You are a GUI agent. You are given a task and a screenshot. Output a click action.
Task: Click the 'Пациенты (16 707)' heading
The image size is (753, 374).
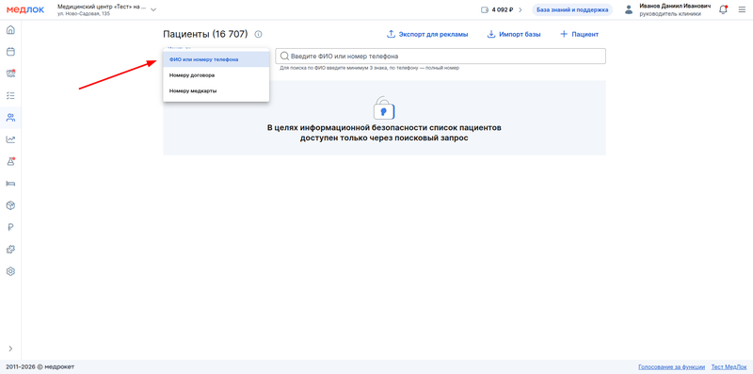[x=205, y=34]
